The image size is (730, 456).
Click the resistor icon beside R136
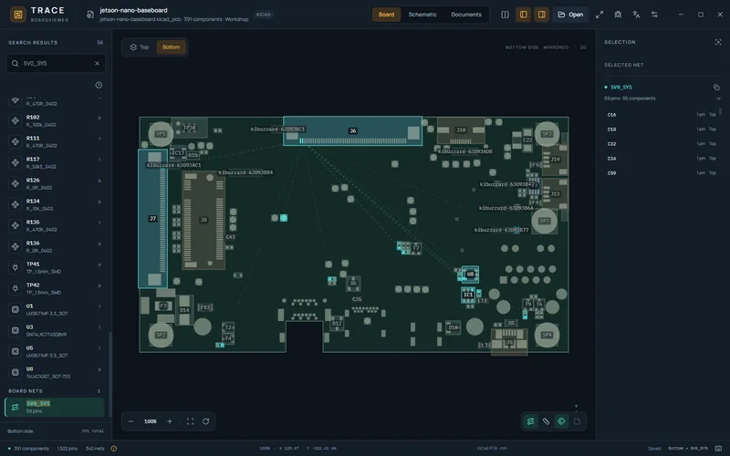point(16,246)
